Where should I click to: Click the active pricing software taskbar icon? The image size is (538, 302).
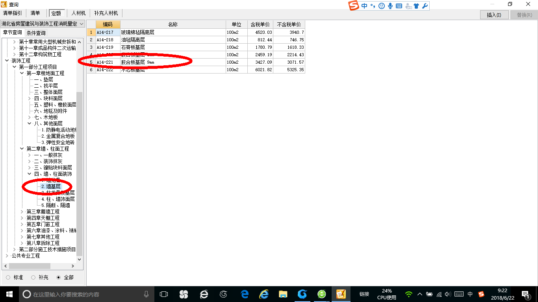pos(341,294)
